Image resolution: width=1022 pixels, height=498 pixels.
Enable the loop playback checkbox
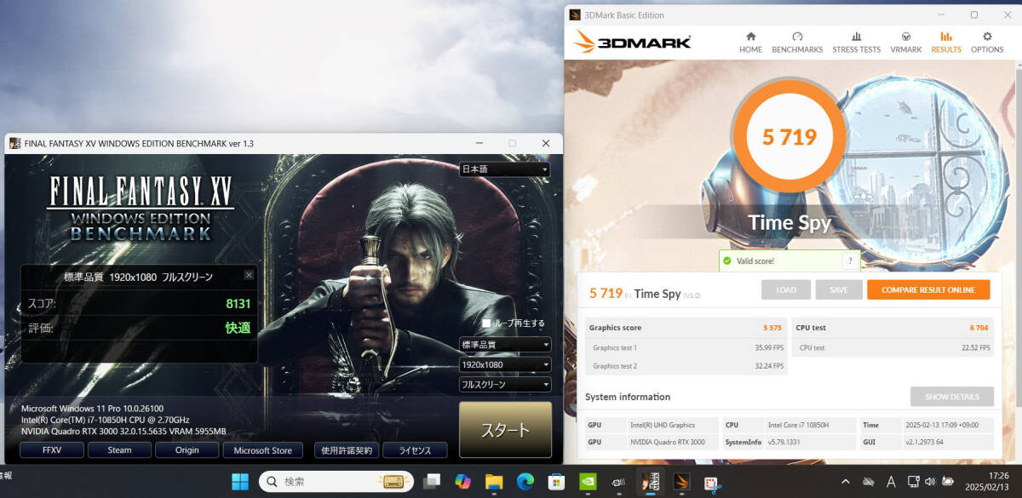(x=486, y=323)
